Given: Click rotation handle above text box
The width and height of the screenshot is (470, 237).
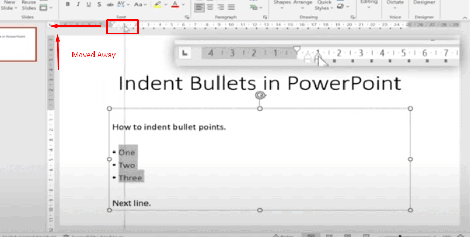Looking at the screenshot, I should (x=259, y=95).
